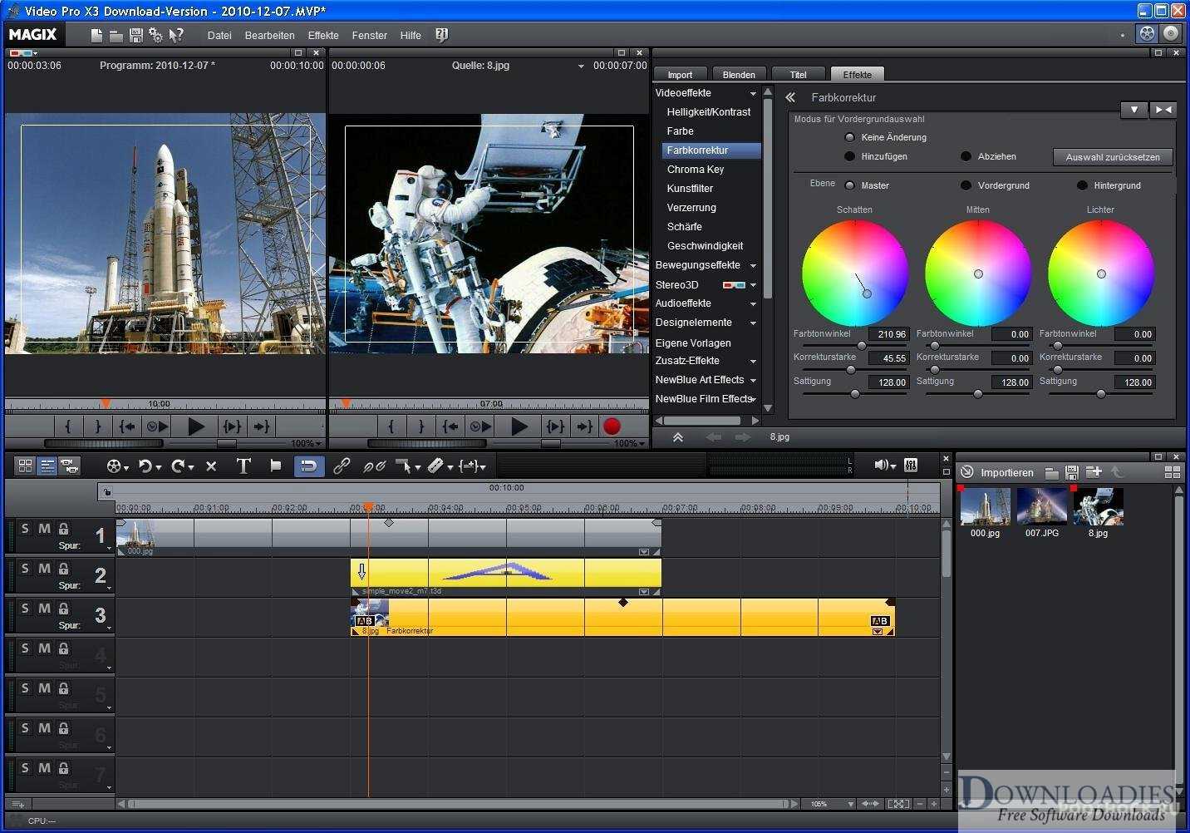This screenshot has width=1190, height=833.
Task: Select Chroma Key in the effects list
Action: tap(696, 170)
